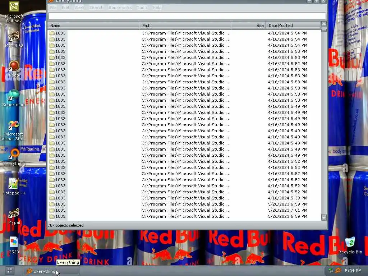Image resolution: width=368 pixels, height=276 pixels.
Task: Click the Everything taskbar button
Action: coord(51,271)
